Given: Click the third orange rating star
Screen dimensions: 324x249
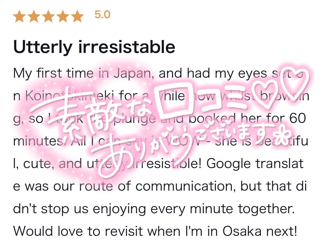Looking at the screenshot, I should click(x=48, y=17).
